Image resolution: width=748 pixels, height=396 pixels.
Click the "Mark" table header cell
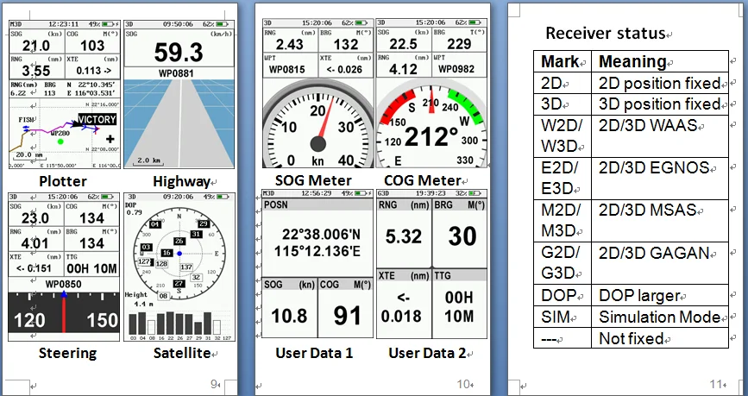click(x=563, y=61)
